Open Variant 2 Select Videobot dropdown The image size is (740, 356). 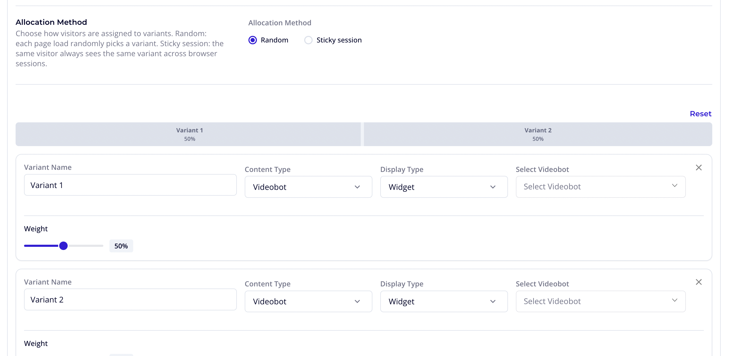600,301
